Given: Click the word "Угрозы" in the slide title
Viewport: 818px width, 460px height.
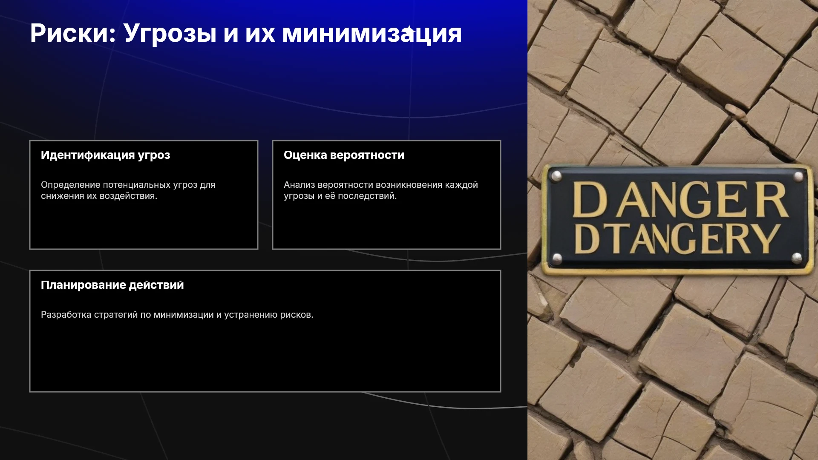Looking at the screenshot, I should (170, 34).
